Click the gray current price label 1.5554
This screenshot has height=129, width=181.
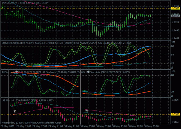coord(175,16)
